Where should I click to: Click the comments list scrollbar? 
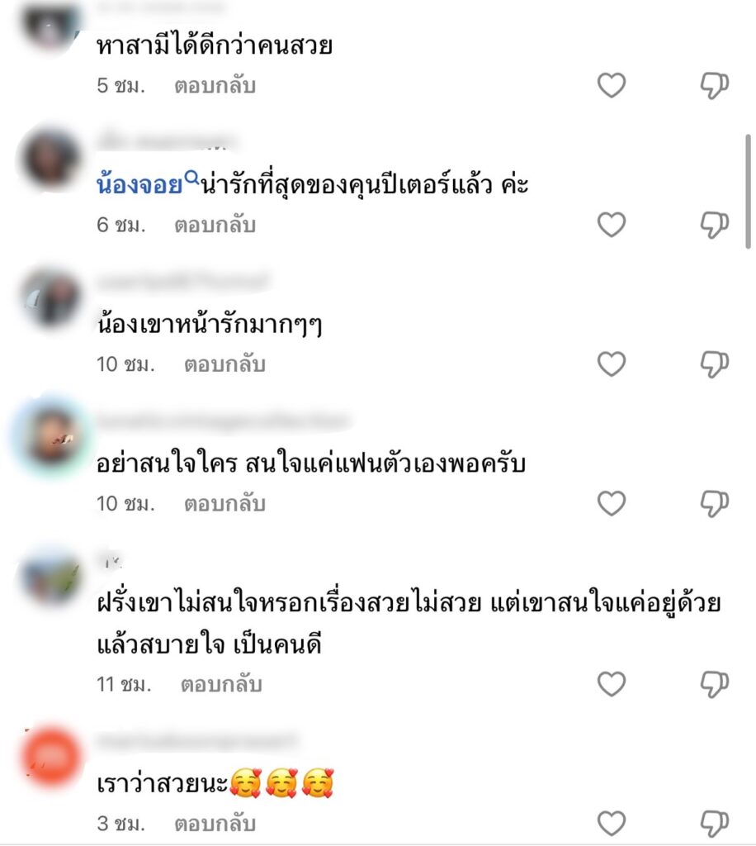click(x=748, y=192)
